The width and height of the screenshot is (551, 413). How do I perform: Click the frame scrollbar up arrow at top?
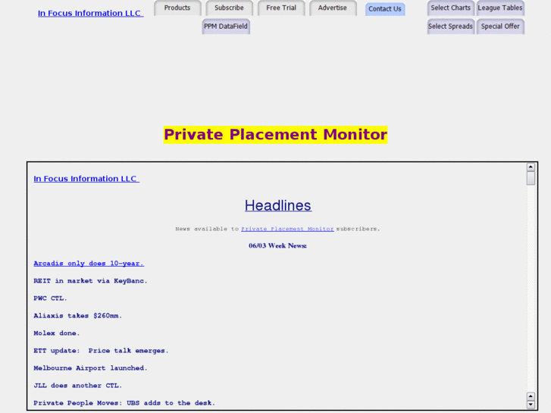pos(531,167)
